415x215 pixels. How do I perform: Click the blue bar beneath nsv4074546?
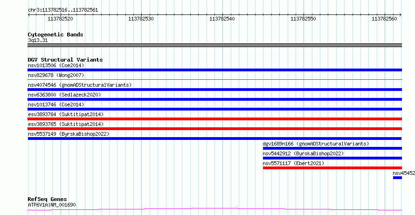[214, 90]
